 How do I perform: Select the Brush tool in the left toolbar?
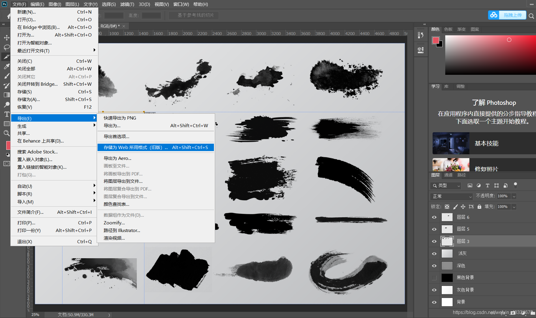pyautogui.click(x=6, y=76)
